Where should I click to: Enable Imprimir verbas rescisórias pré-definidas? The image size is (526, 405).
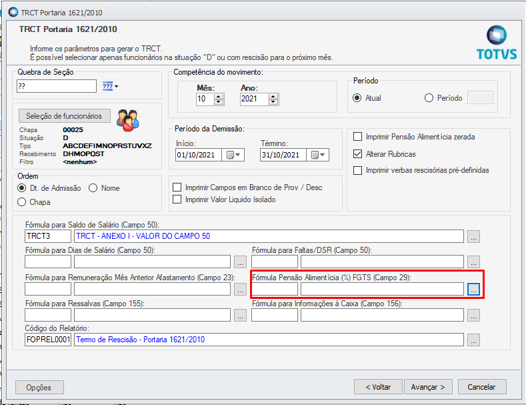357,170
